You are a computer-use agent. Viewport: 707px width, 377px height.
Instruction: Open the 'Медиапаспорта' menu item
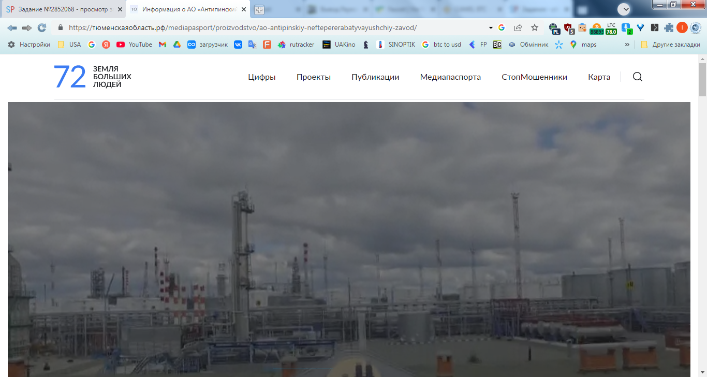point(450,77)
